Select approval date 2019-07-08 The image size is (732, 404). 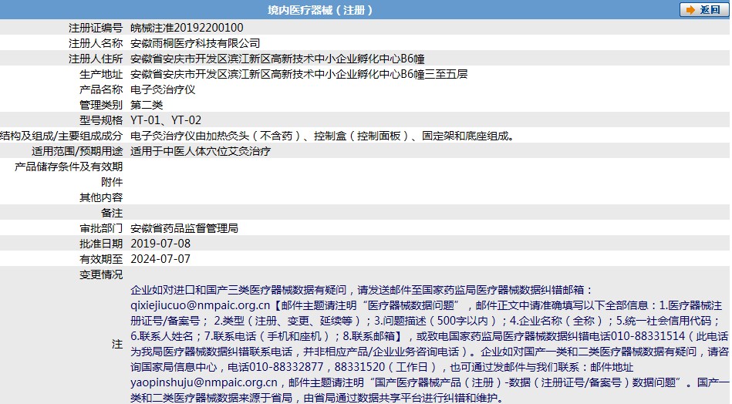pos(160,244)
